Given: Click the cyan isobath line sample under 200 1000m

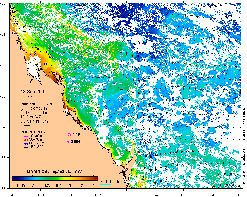Looking at the screenshot, I should 106,184.
